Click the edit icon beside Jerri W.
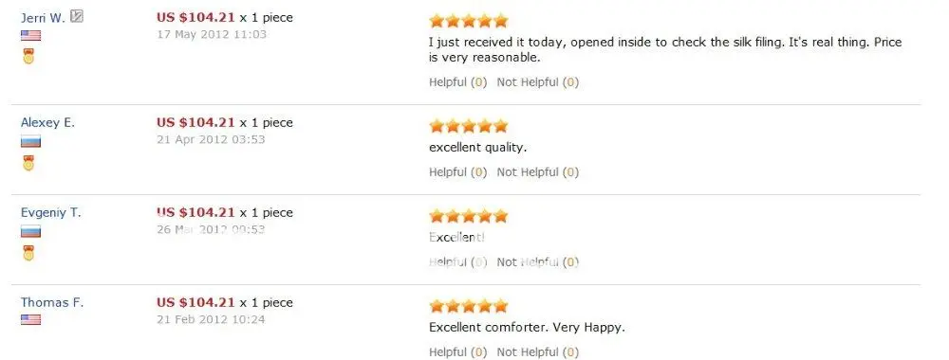 (x=76, y=16)
